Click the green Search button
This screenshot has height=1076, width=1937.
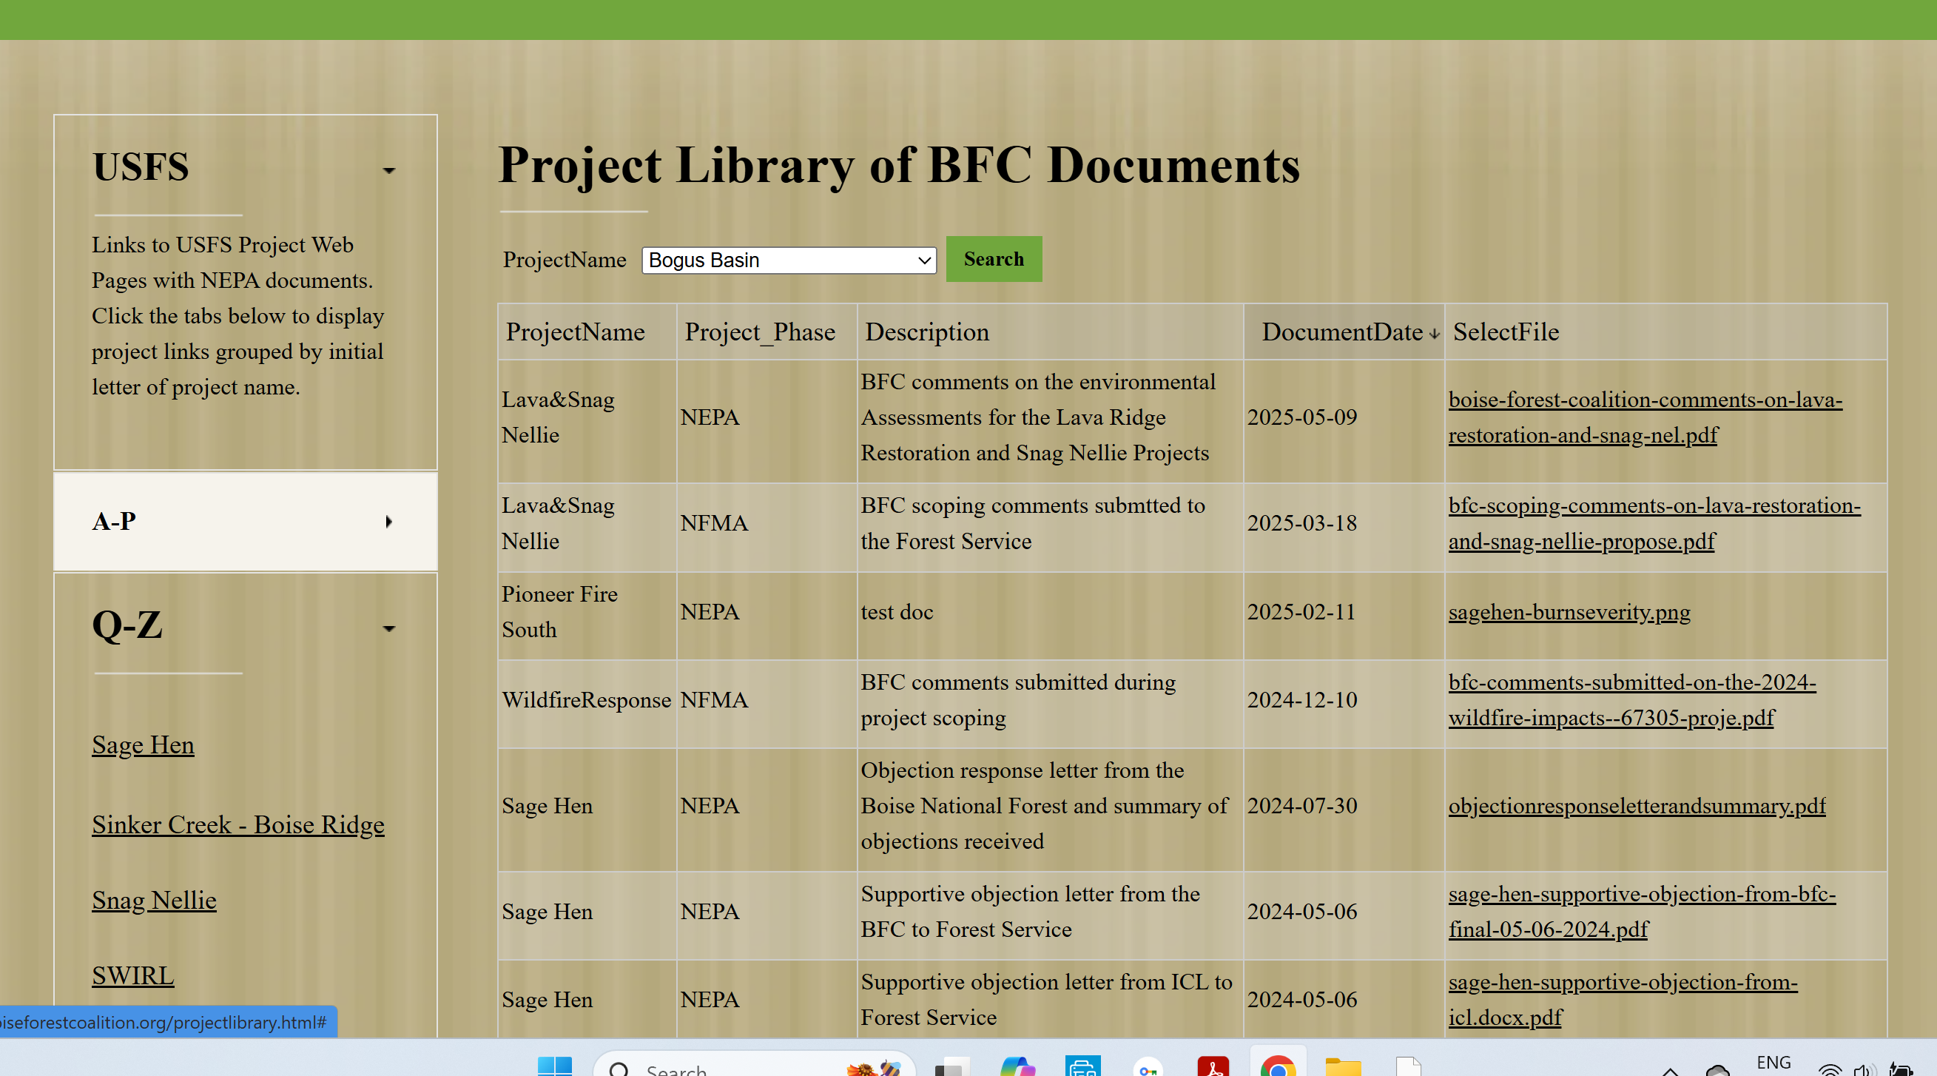tap(994, 259)
